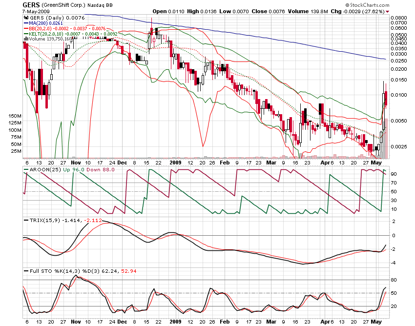Click the 30 level on the Aroon axis

(394, 200)
